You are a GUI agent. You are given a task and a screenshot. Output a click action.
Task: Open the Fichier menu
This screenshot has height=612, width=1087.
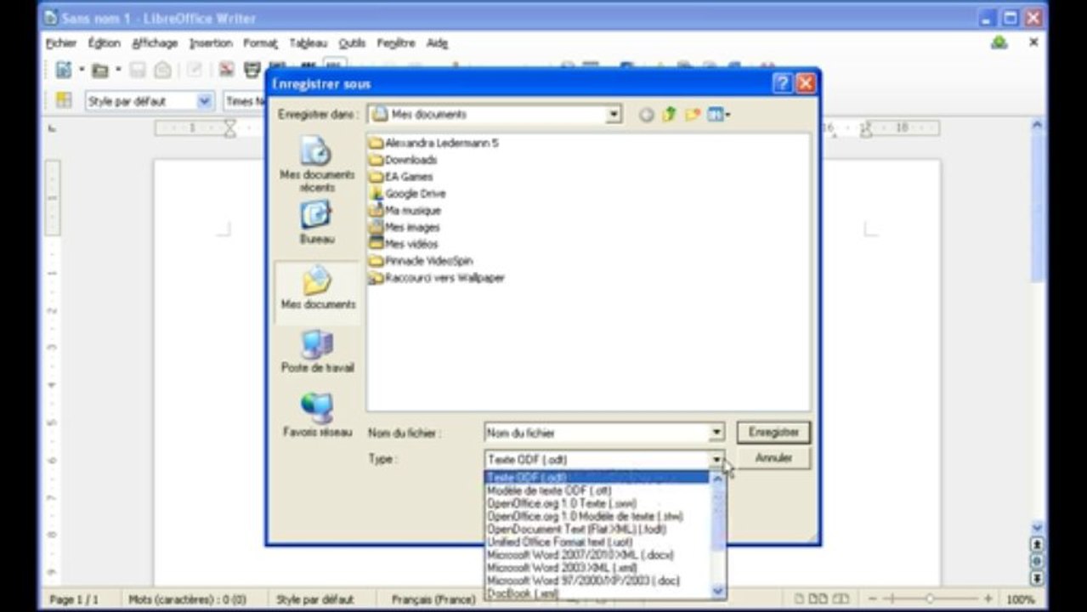[61, 42]
